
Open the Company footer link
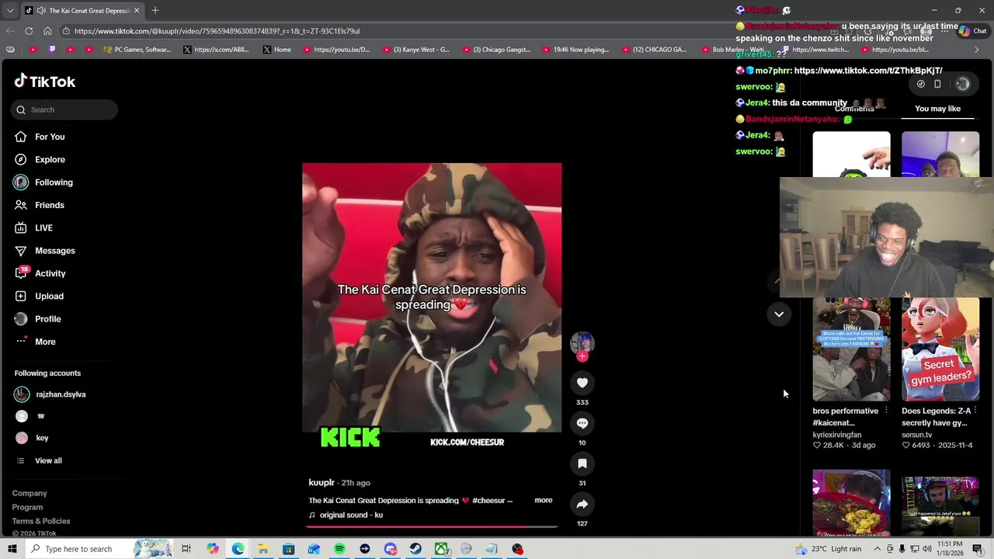click(30, 493)
